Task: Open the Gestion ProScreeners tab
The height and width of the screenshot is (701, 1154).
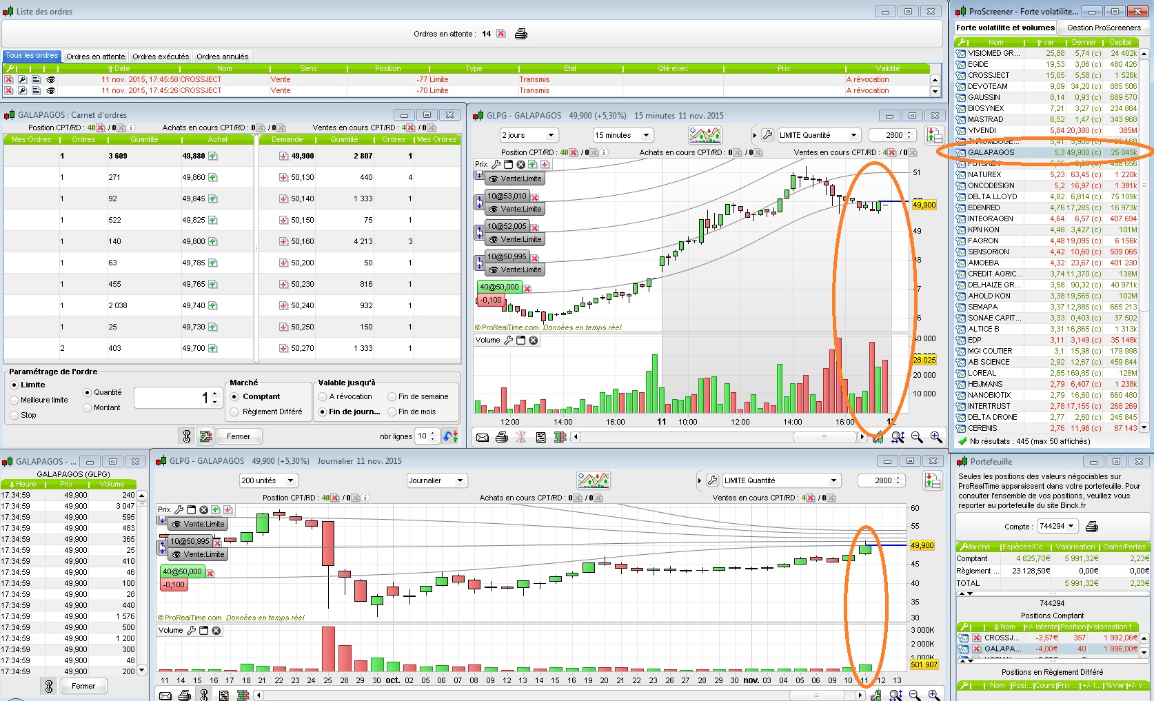Action: pyautogui.click(x=1104, y=28)
